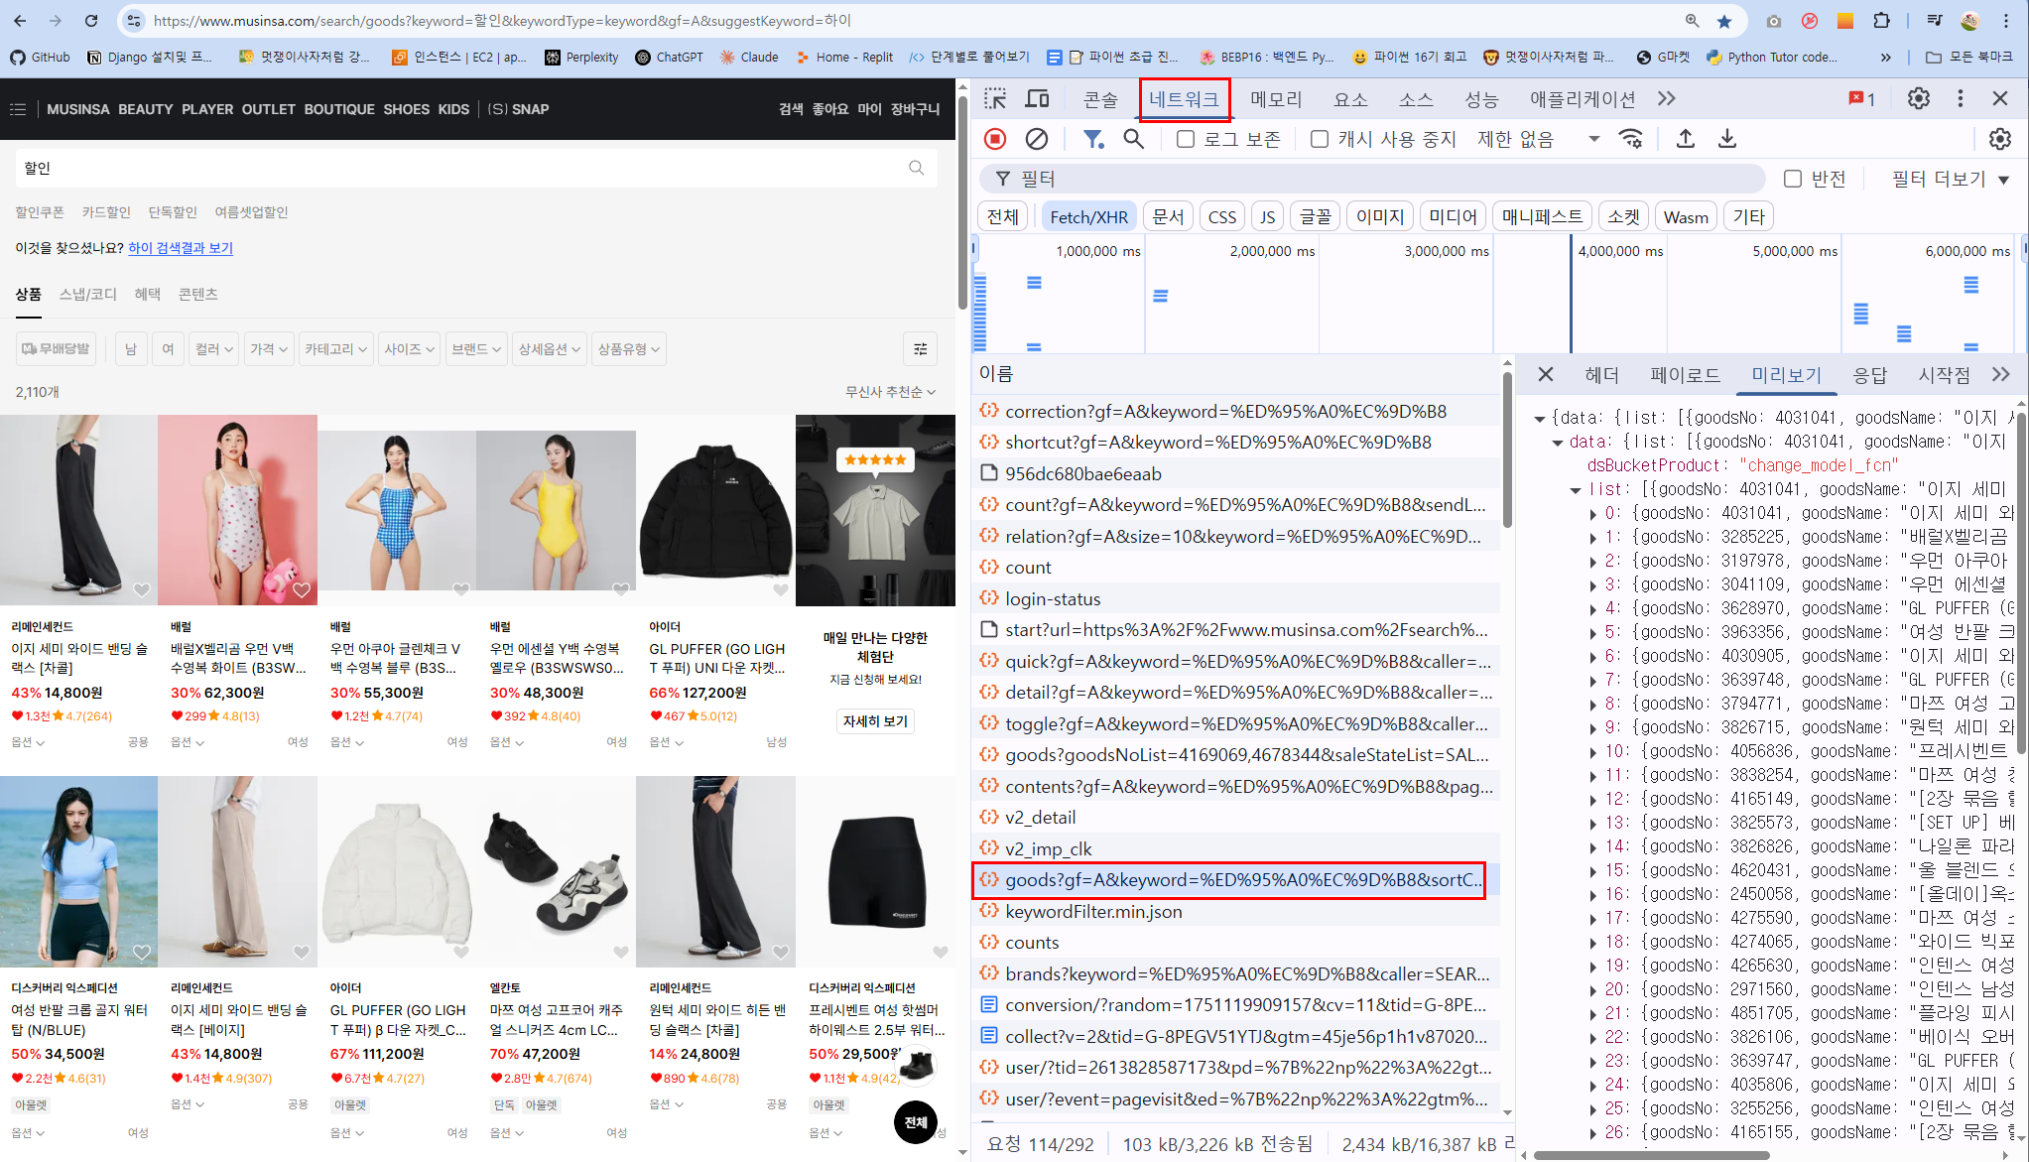Close the DevTools panel

pos(2000,98)
